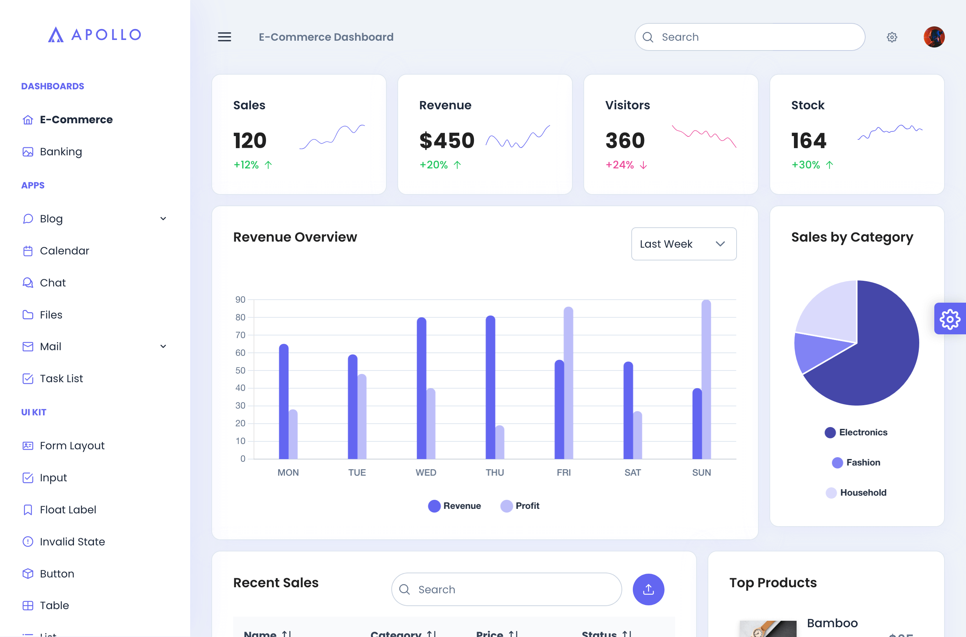The image size is (966, 637).
Task: Go to Task List menu item
Action: (61, 379)
